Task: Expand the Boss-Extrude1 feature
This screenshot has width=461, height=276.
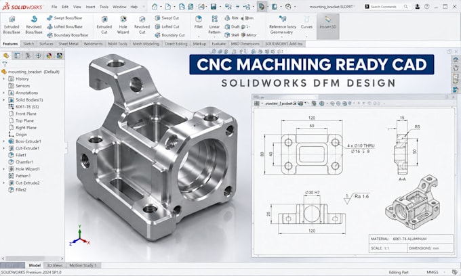Action: (3, 141)
